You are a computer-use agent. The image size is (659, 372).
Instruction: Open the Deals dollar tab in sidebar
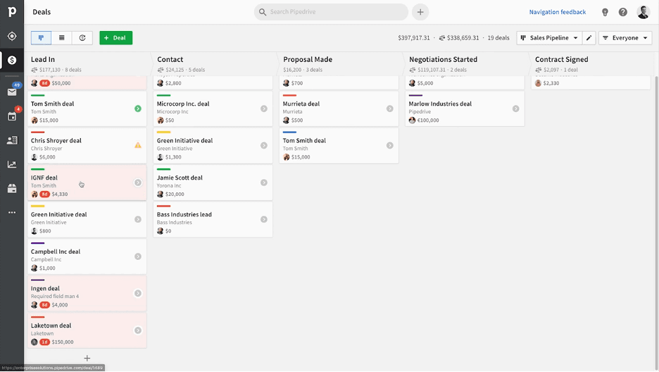pos(12,60)
